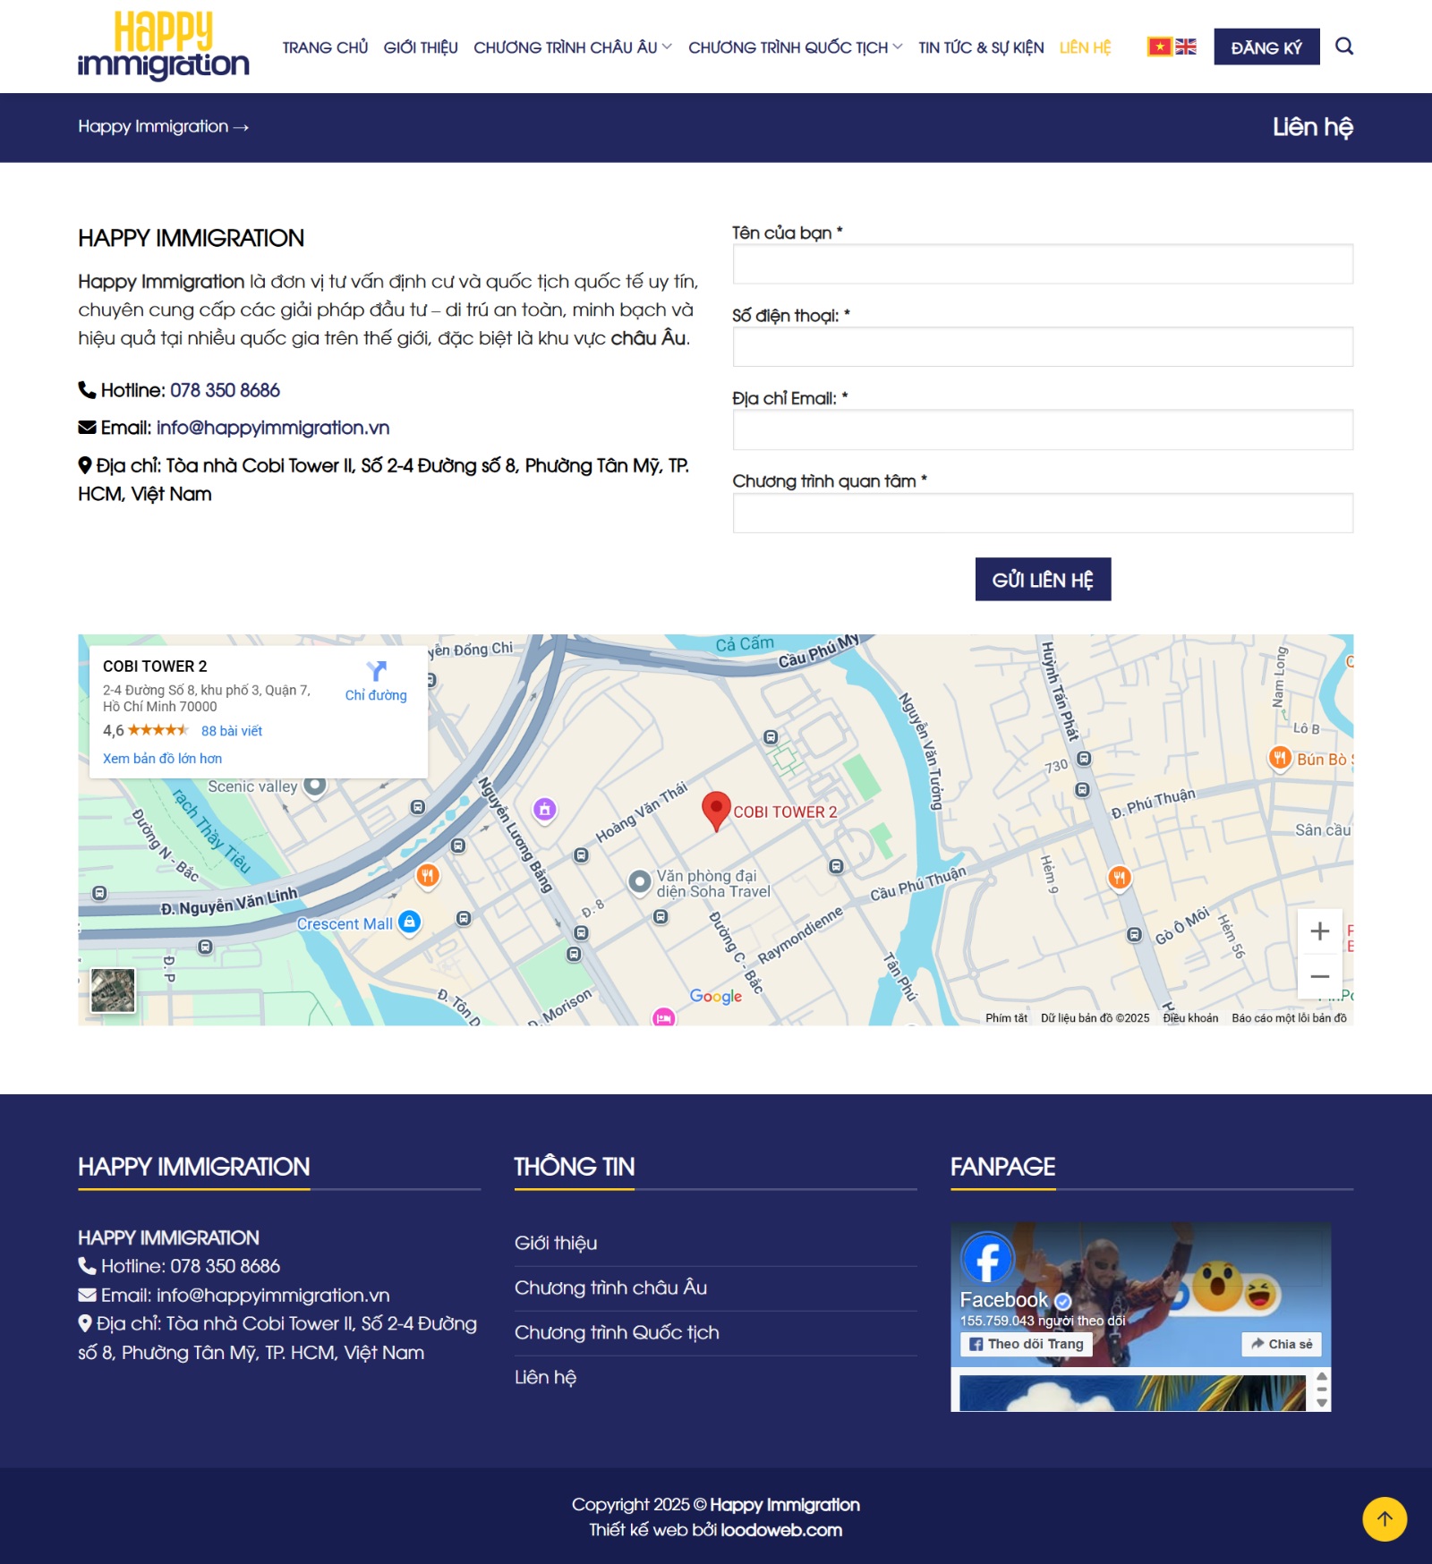The image size is (1432, 1564).
Task: Expand the Chương trình châu Âu menu
Action: [572, 47]
